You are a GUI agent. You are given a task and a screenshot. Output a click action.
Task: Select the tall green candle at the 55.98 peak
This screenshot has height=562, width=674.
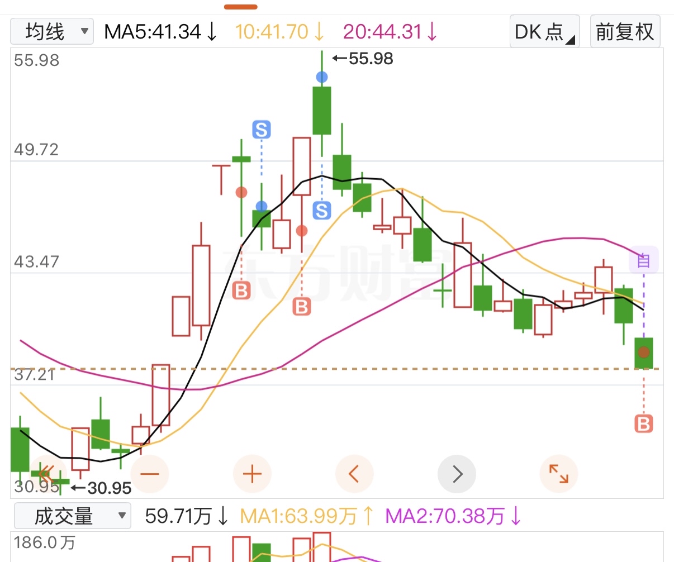[x=322, y=111]
